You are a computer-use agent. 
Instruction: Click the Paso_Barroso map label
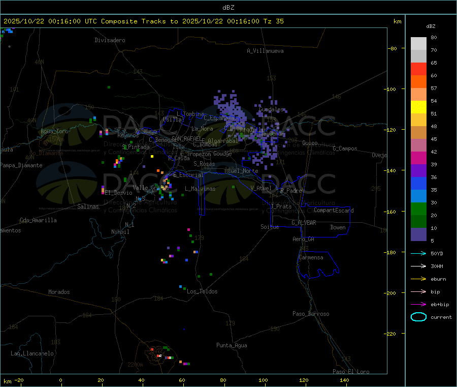coord(311,314)
